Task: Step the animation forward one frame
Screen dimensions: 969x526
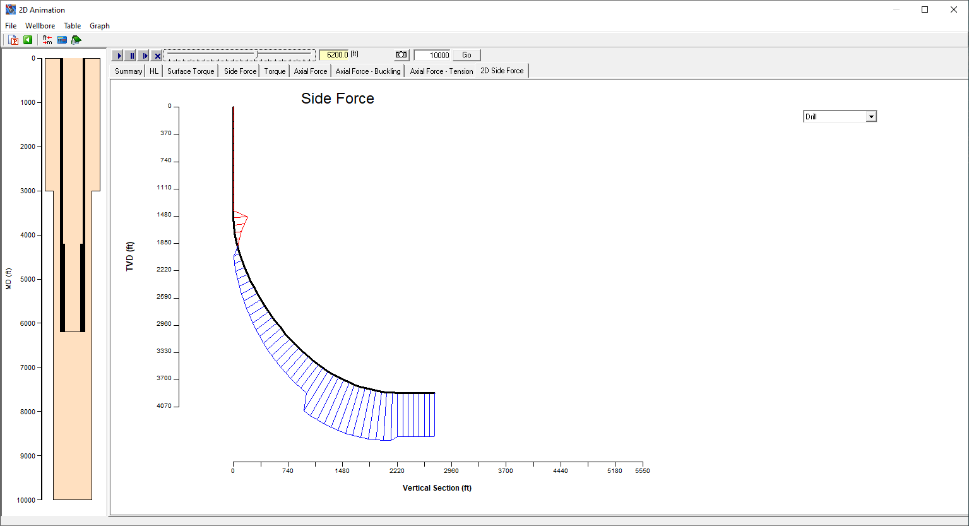Action: (x=144, y=56)
